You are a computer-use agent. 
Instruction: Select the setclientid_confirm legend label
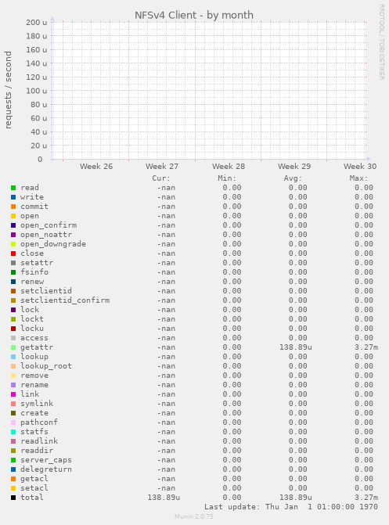(65, 300)
